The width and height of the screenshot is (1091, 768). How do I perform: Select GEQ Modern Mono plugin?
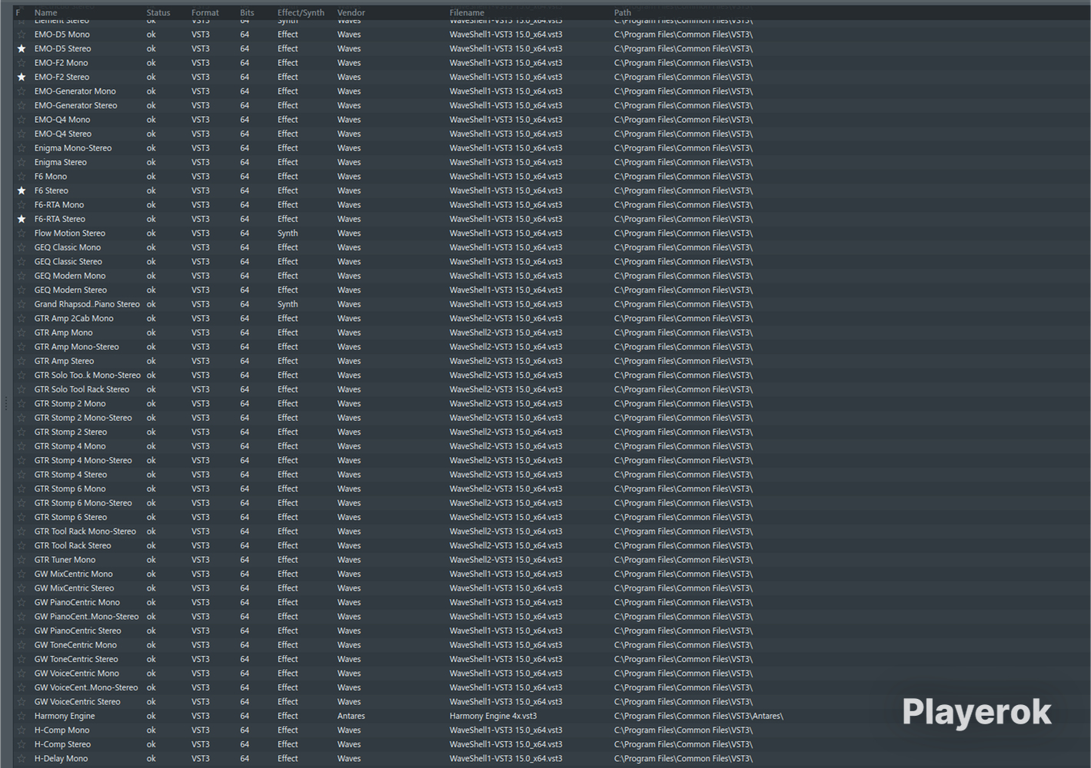[x=70, y=276]
